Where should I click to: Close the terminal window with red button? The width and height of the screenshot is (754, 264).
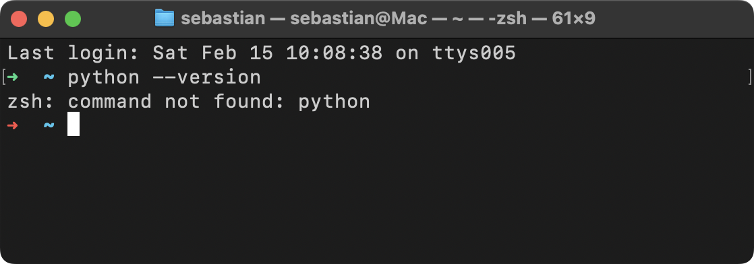pos(20,19)
